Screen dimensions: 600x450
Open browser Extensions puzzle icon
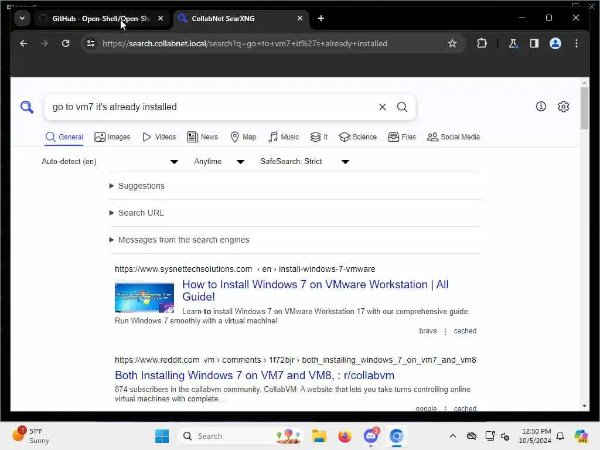(x=482, y=43)
